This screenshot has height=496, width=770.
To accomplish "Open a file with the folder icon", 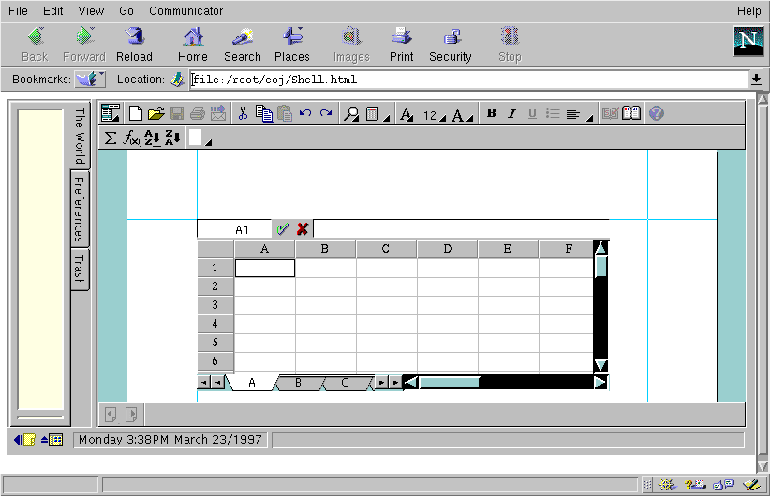I will point(155,113).
